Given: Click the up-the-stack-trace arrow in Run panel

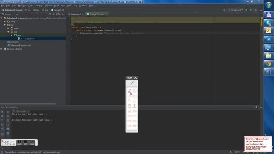Looking at the screenshot, I should click(x=8, y=112).
